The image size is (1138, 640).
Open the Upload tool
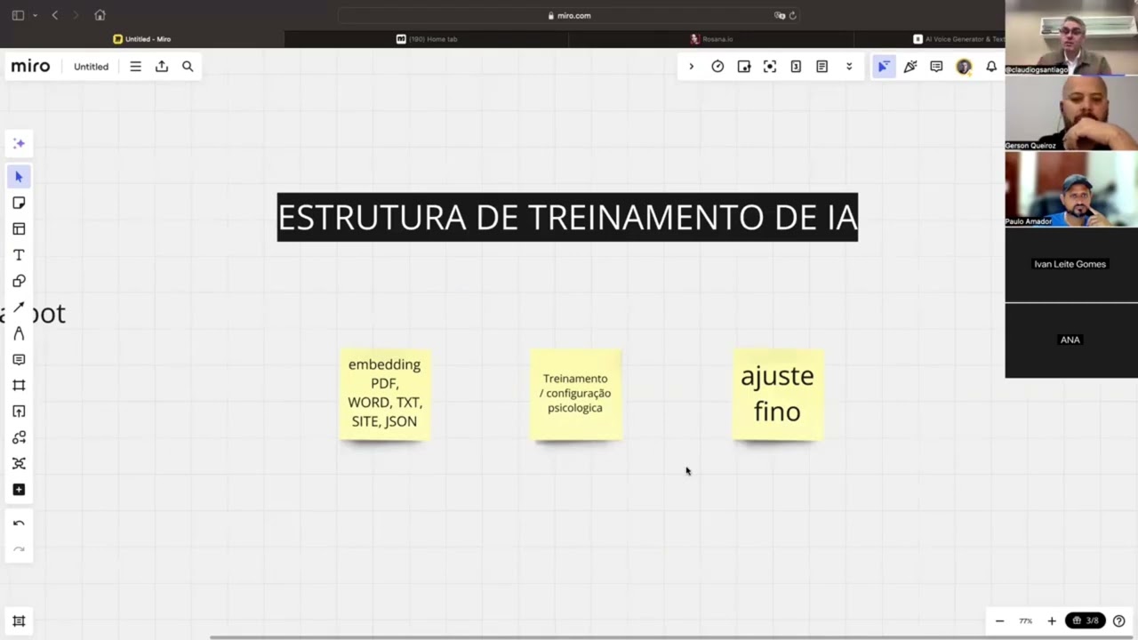tap(19, 412)
